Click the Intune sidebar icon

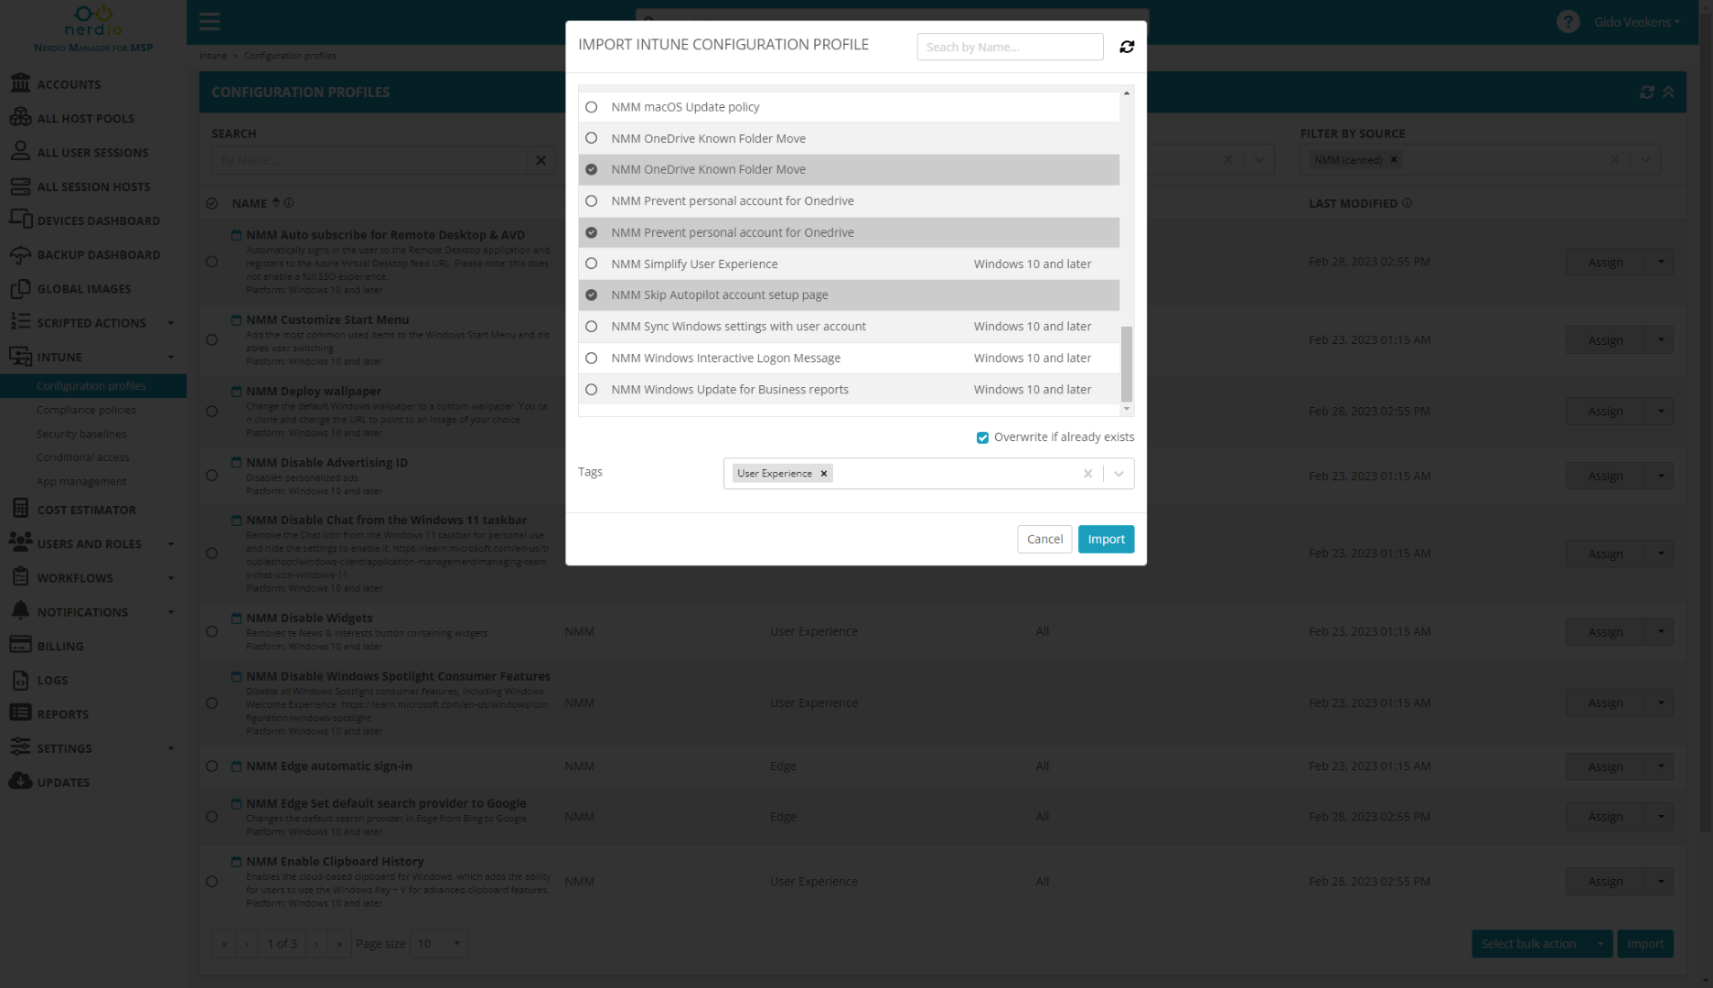click(20, 356)
